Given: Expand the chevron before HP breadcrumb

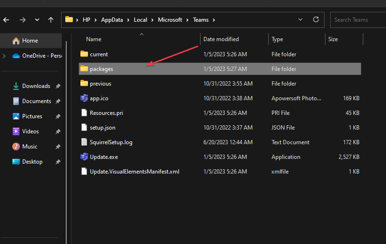Looking at the screenshot, I should point(77,20).
